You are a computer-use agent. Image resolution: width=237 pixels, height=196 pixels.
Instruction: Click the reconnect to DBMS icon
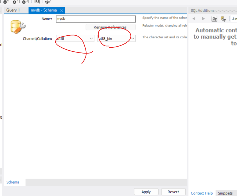(x=48, y=2)
